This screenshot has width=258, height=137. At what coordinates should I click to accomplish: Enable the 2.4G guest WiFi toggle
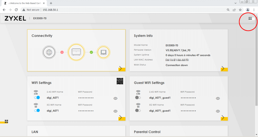tap(138, 97)
